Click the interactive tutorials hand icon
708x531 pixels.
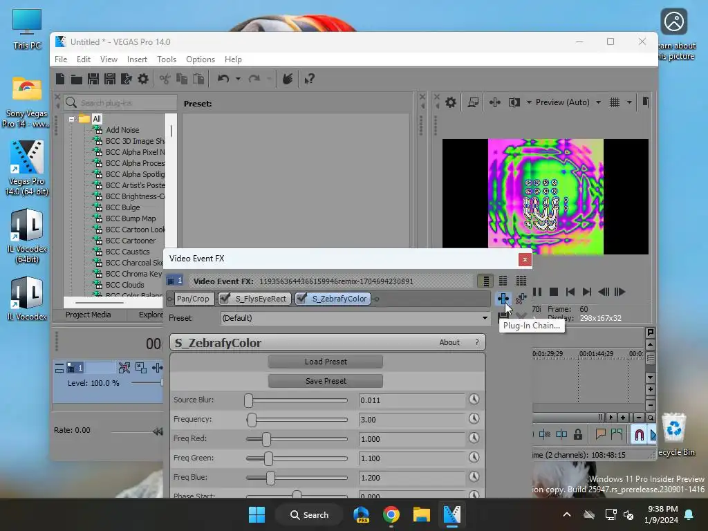(288, 79)
